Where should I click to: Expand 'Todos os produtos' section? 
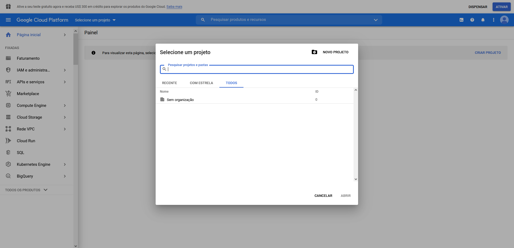[x=26, y=190]
